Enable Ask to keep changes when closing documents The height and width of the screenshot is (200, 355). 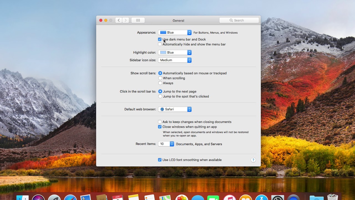tap(160, 122)
